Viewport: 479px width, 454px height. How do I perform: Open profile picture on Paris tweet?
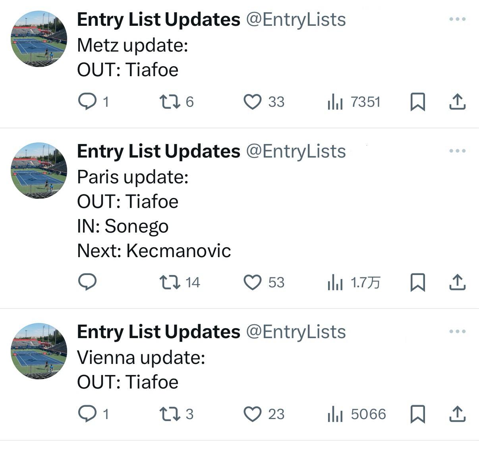(39, 170)
